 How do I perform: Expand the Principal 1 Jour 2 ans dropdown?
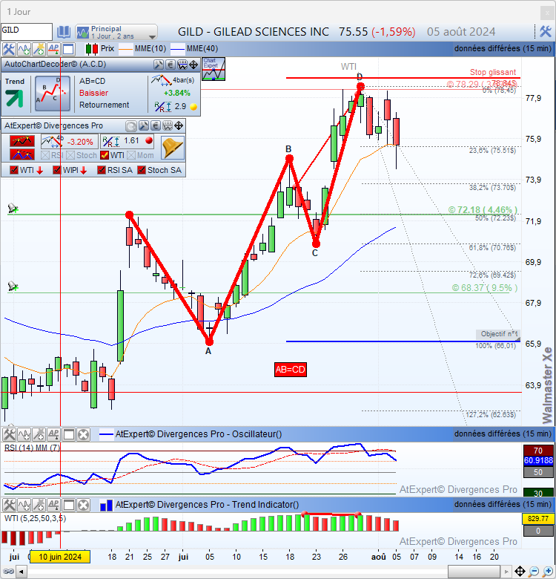tap(116, 32)
